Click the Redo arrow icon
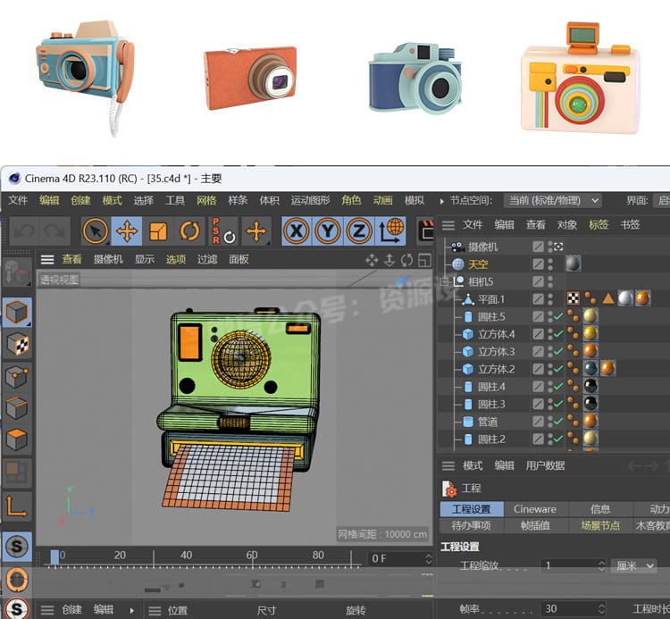The width and height of the screenshot is (670, 619). 55,231
